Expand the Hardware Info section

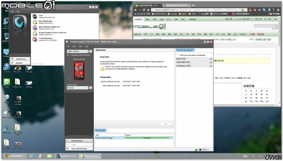194,66
